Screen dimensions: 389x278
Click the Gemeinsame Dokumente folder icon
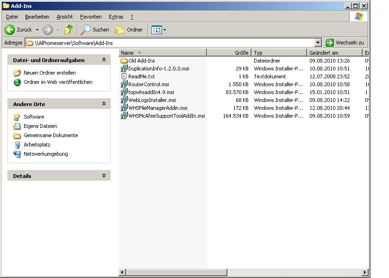coord(17,135)
